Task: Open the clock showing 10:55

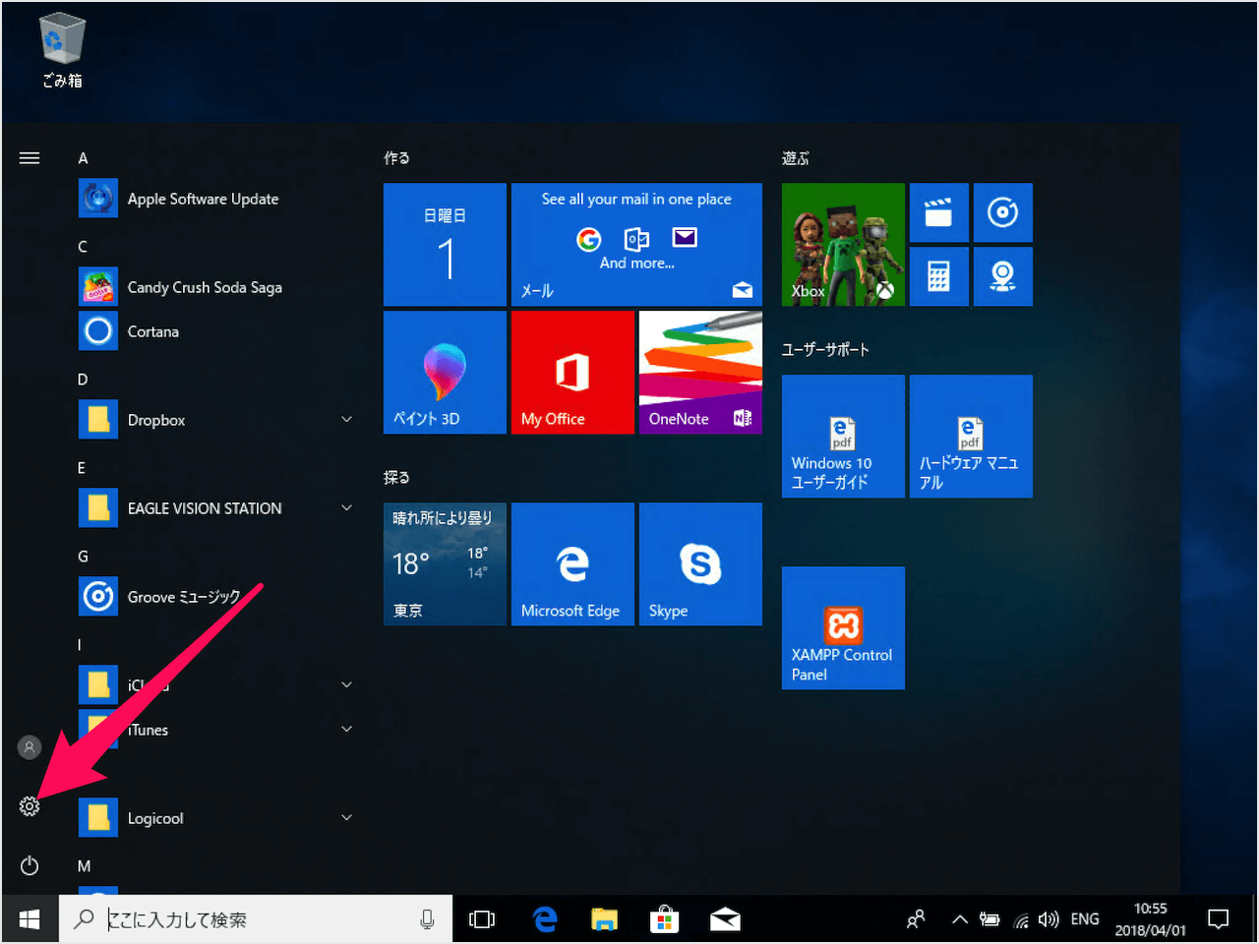Action: (1150, 919)
